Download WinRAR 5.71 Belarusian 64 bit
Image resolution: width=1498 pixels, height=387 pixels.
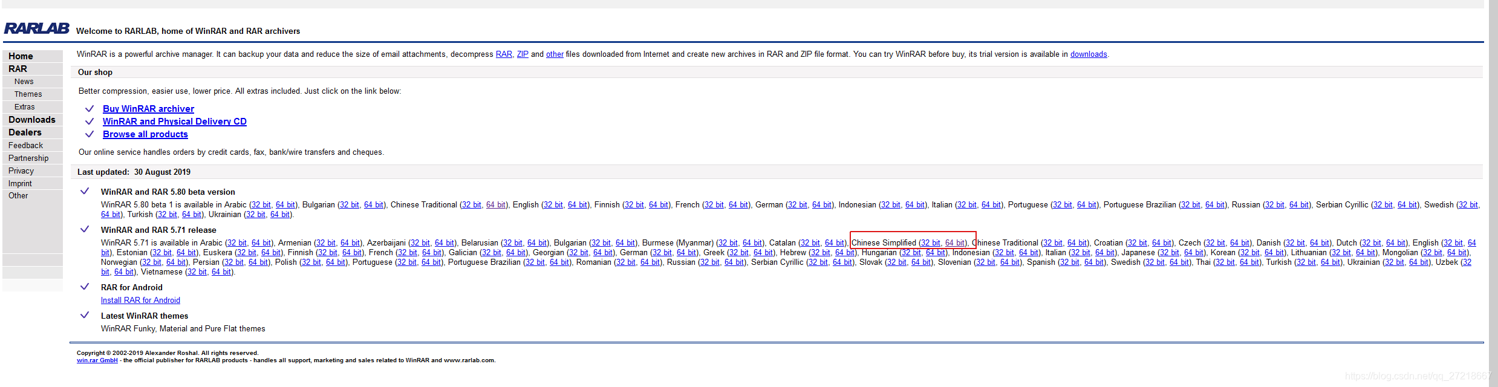coord(537,243)
